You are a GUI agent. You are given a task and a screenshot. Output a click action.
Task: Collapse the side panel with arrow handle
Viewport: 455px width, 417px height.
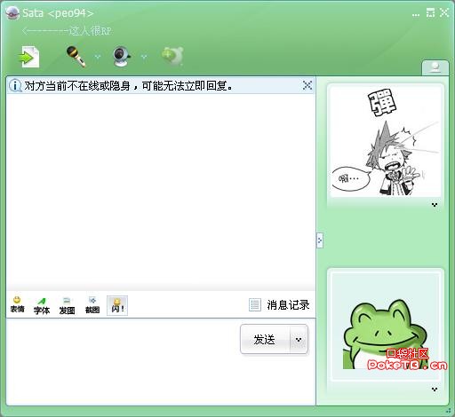pyautogui.click(x=320, y=240)
